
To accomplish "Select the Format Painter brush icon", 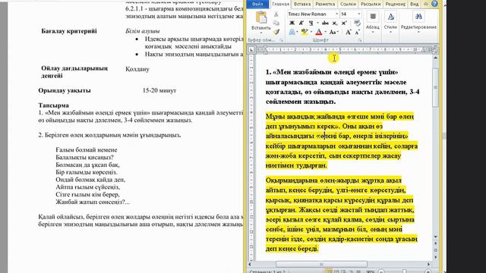I will pyautogui.click(x=276, y=32).
